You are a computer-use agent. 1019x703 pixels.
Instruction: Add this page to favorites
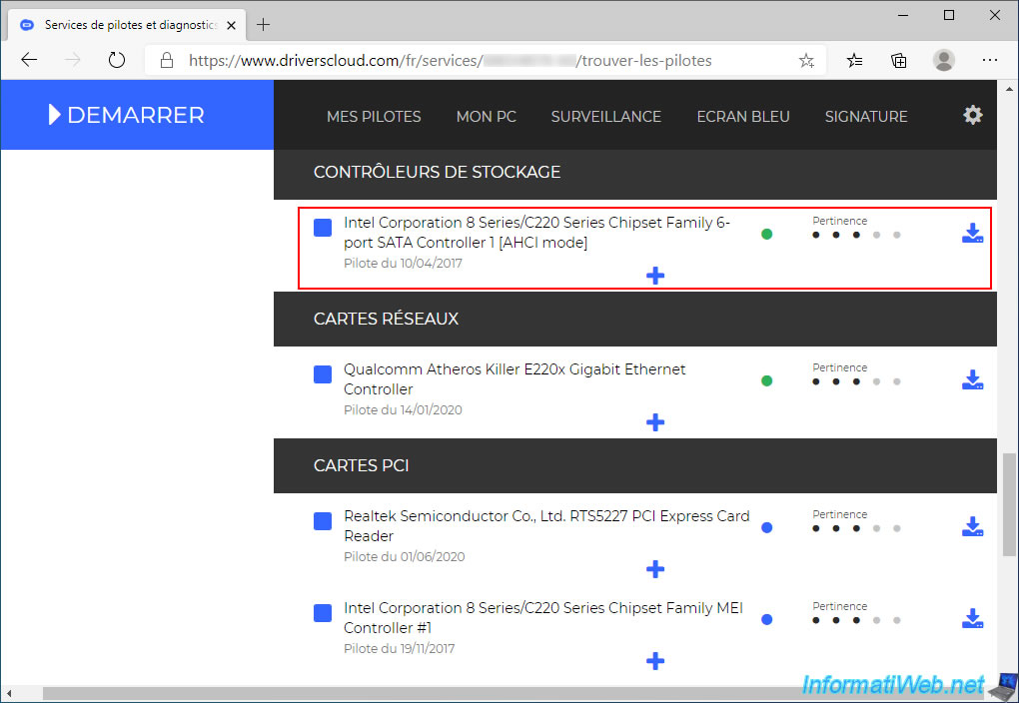pyautogui.click(x=806, y=61)
